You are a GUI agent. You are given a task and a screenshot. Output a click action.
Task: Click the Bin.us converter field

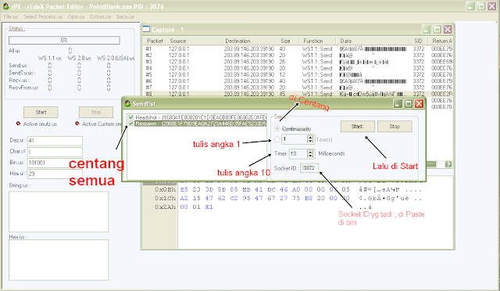[55, 163]
